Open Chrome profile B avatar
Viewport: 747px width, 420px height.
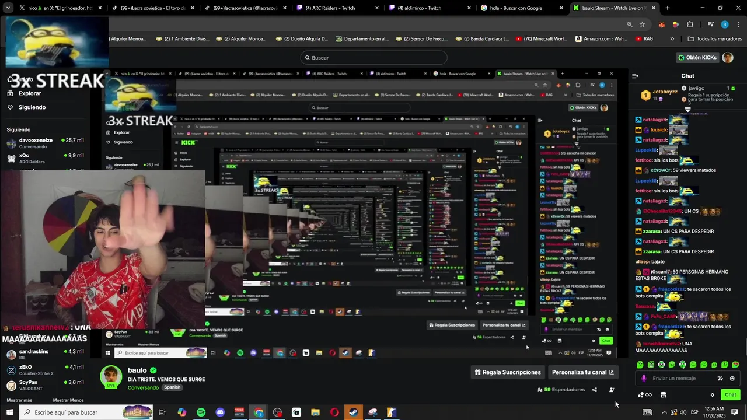pyautogui.click(x=725, y=24)
